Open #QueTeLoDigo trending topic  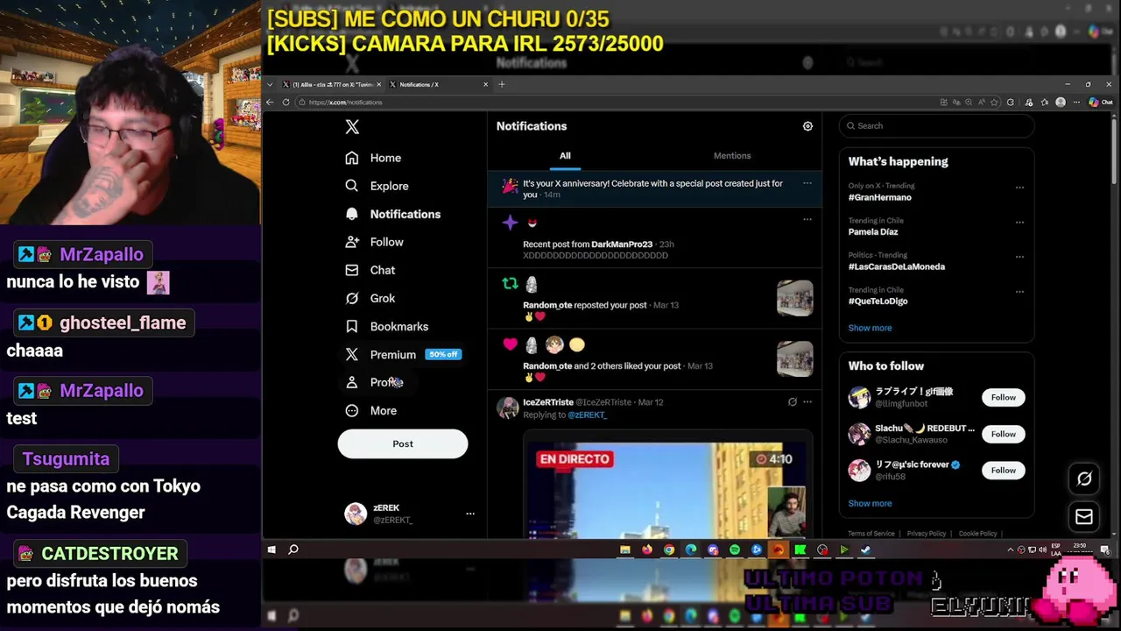pos(878,301)
